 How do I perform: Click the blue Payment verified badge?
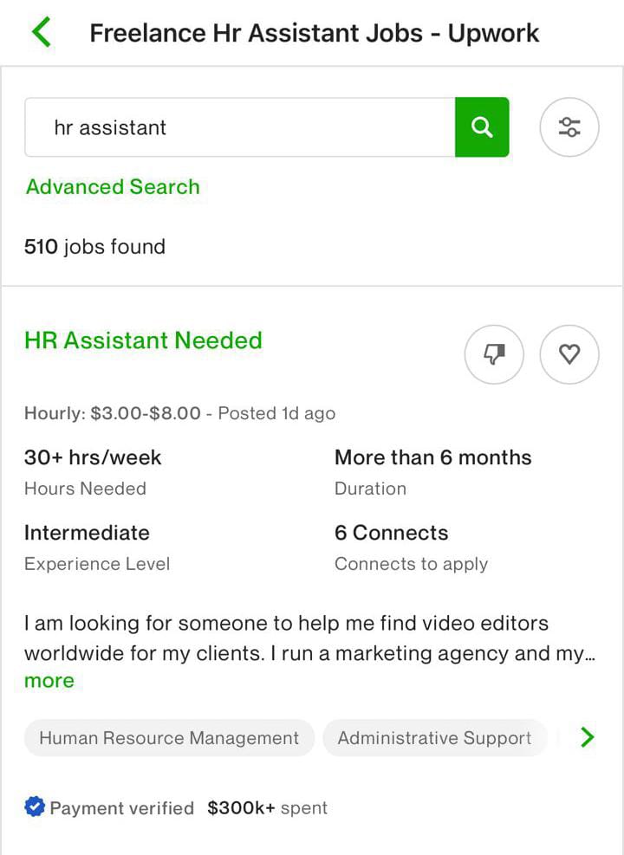tap(35, 807)
